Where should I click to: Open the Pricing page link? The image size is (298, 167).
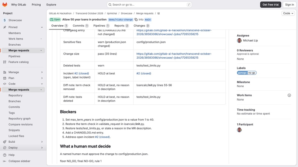click(36, 4)
